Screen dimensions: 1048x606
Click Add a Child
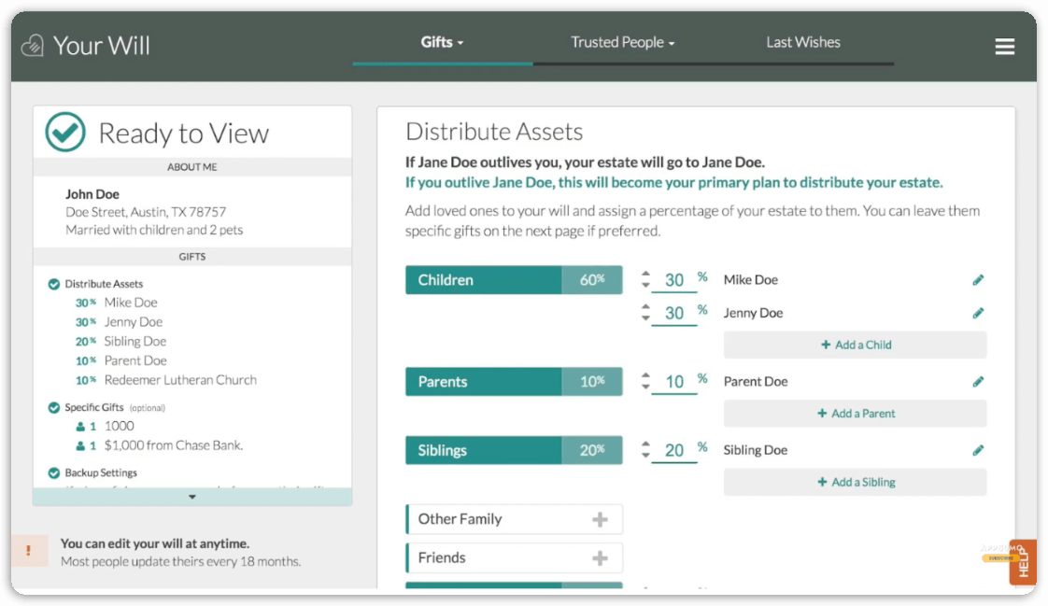(x=855, y=345)
